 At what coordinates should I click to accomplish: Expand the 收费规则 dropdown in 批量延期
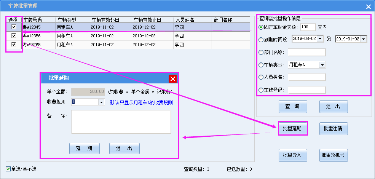coord(101,102)
